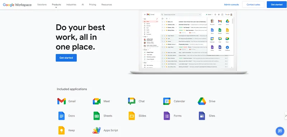This screenshot has width=287, height=137.
Task: Click Get started in the top bar
Action: tap(277, 5)
